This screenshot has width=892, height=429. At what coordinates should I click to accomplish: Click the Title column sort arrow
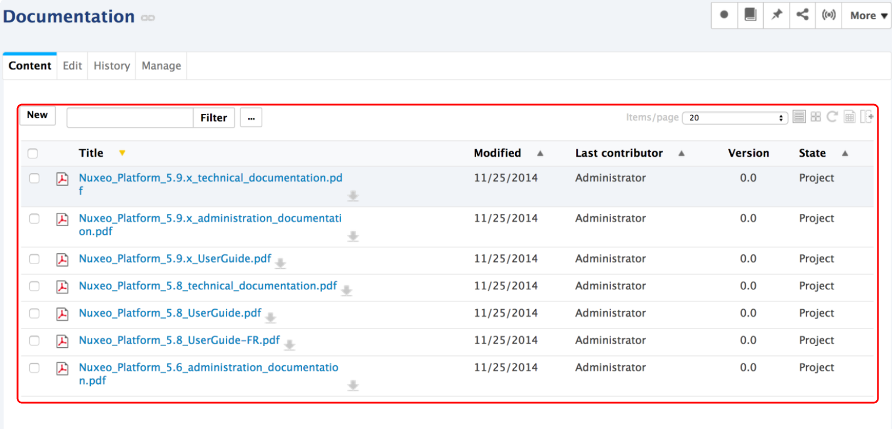click(x=122, y=153)
